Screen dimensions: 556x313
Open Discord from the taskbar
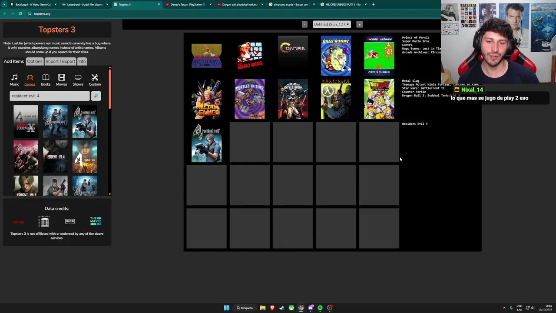pyautogui.click(x=311, y=308)
